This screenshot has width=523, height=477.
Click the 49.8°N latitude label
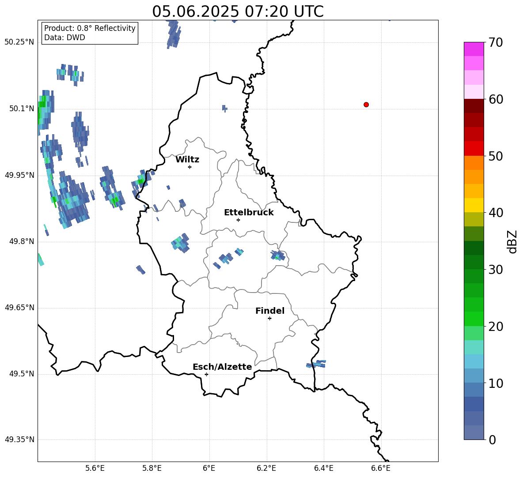click(x=22, y=241)
